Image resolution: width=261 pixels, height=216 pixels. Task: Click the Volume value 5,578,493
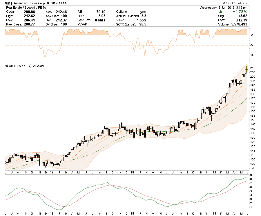point(239,24)
